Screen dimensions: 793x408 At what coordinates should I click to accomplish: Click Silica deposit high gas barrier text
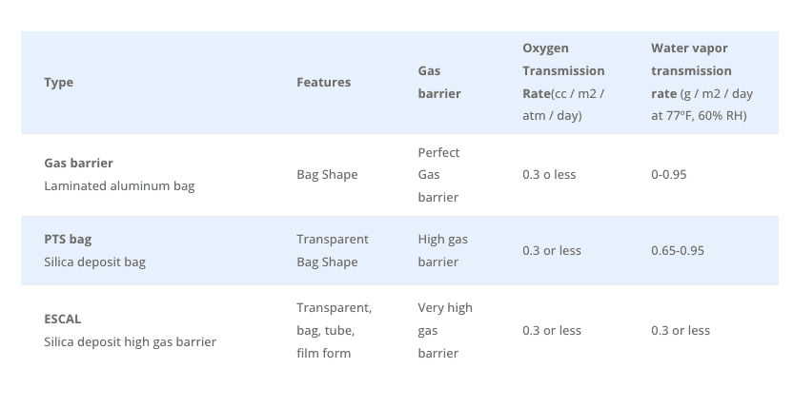(x=130, y=341)
